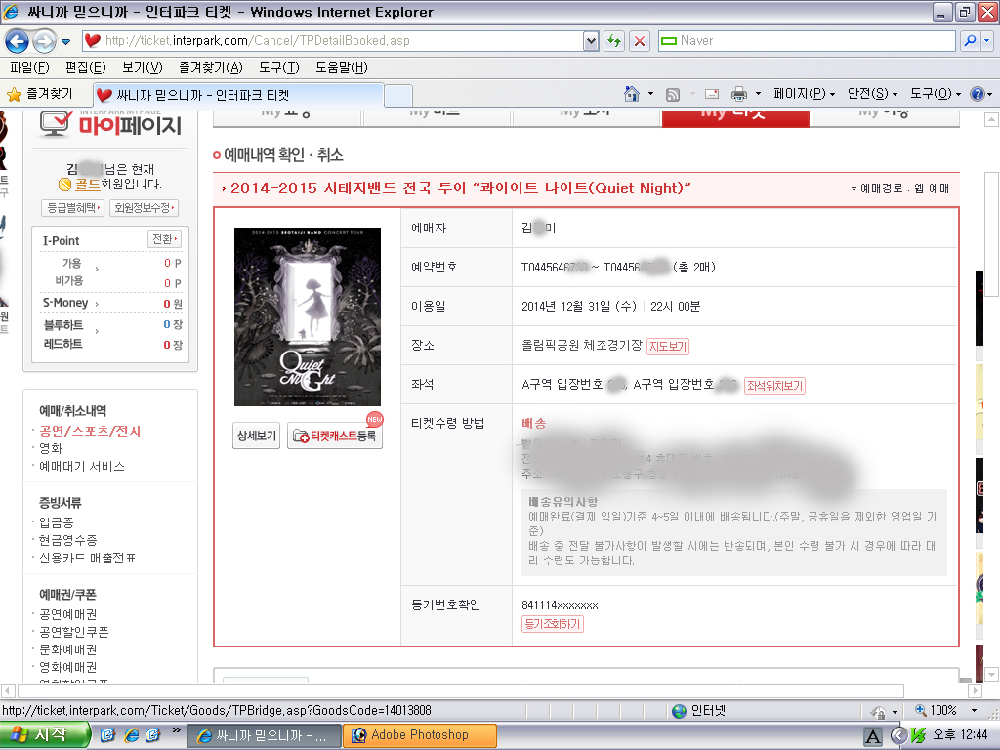Screen dimensions: 1000x750
Task: Click the Print icon in command bar
Action: 739,94
